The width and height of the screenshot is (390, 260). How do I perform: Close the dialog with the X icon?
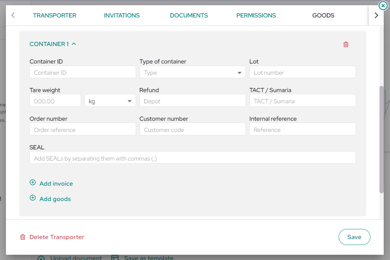[x=383, y=6]
